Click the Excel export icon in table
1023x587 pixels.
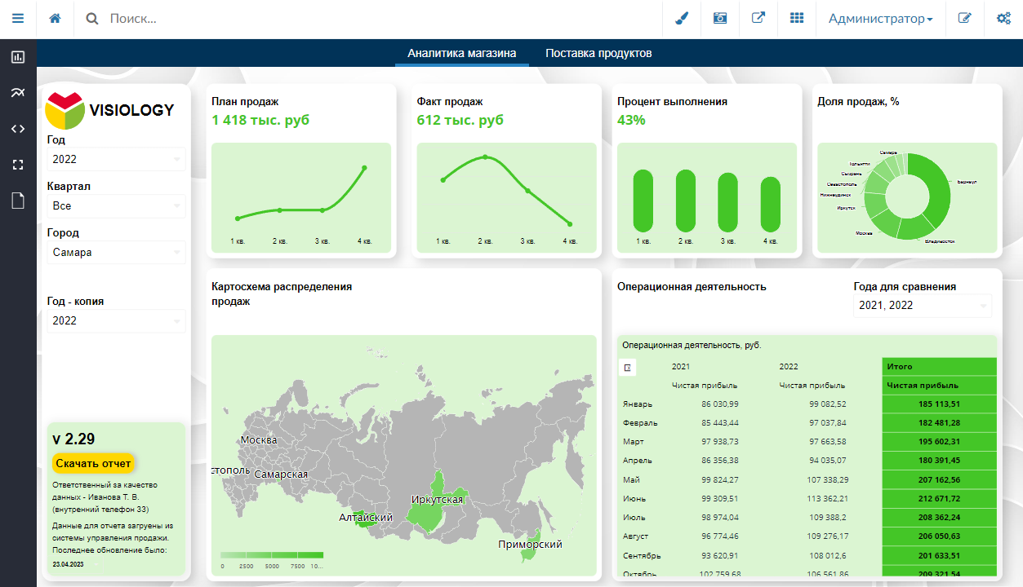[627, 368]
